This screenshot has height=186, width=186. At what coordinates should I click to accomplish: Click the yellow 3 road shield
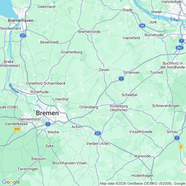pos(181,147)
